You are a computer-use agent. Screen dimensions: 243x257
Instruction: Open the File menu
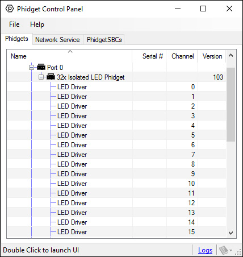(x=14, y=24)
